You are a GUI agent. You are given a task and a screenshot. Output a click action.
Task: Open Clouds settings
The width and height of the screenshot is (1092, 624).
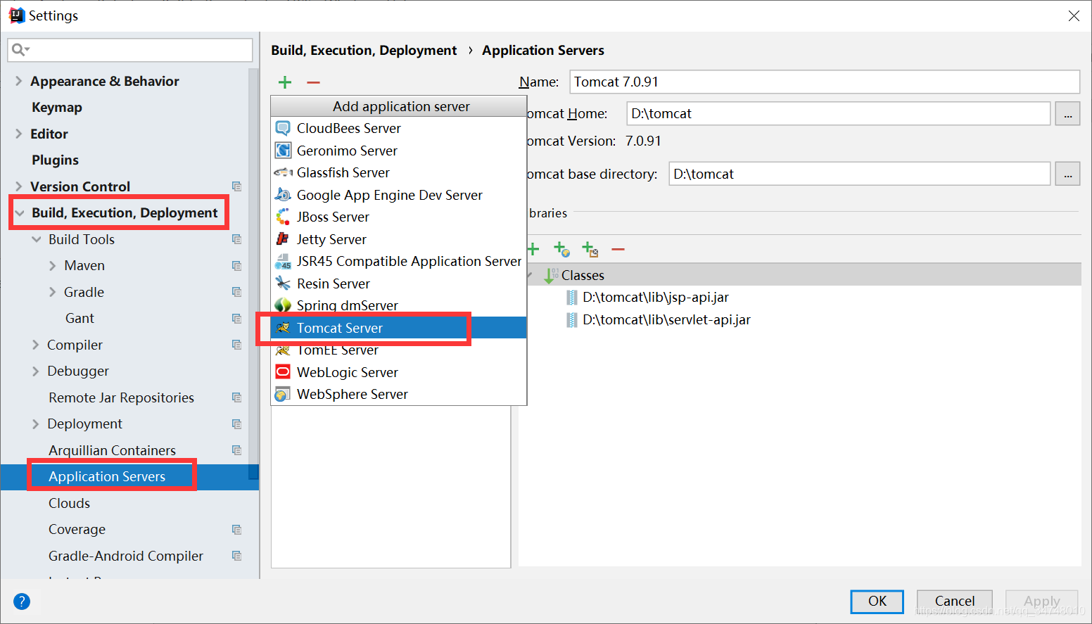(x=69, y=503)
